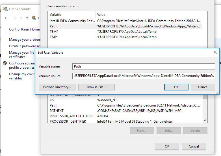Open Manage your credentials link
Image resolution: width=221 pixels, height=156 pixels.
click(25, 40)
